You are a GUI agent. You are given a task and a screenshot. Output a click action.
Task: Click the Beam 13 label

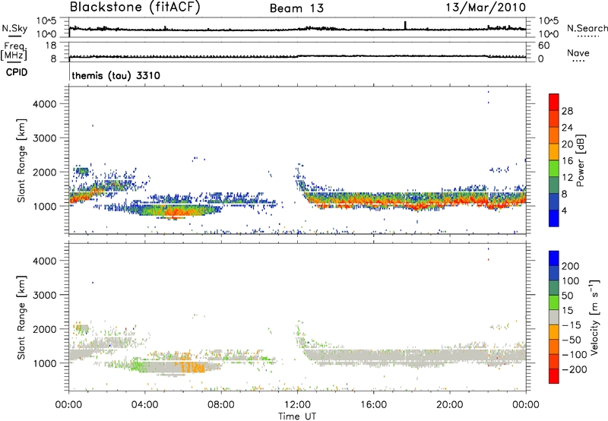(296, 8)
